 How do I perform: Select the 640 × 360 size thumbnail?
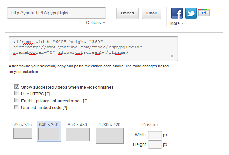pyautogui.click(x=48, y=134)
